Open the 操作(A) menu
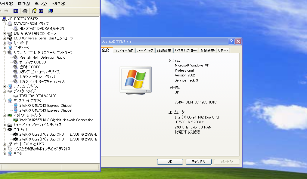 (24, 4)
